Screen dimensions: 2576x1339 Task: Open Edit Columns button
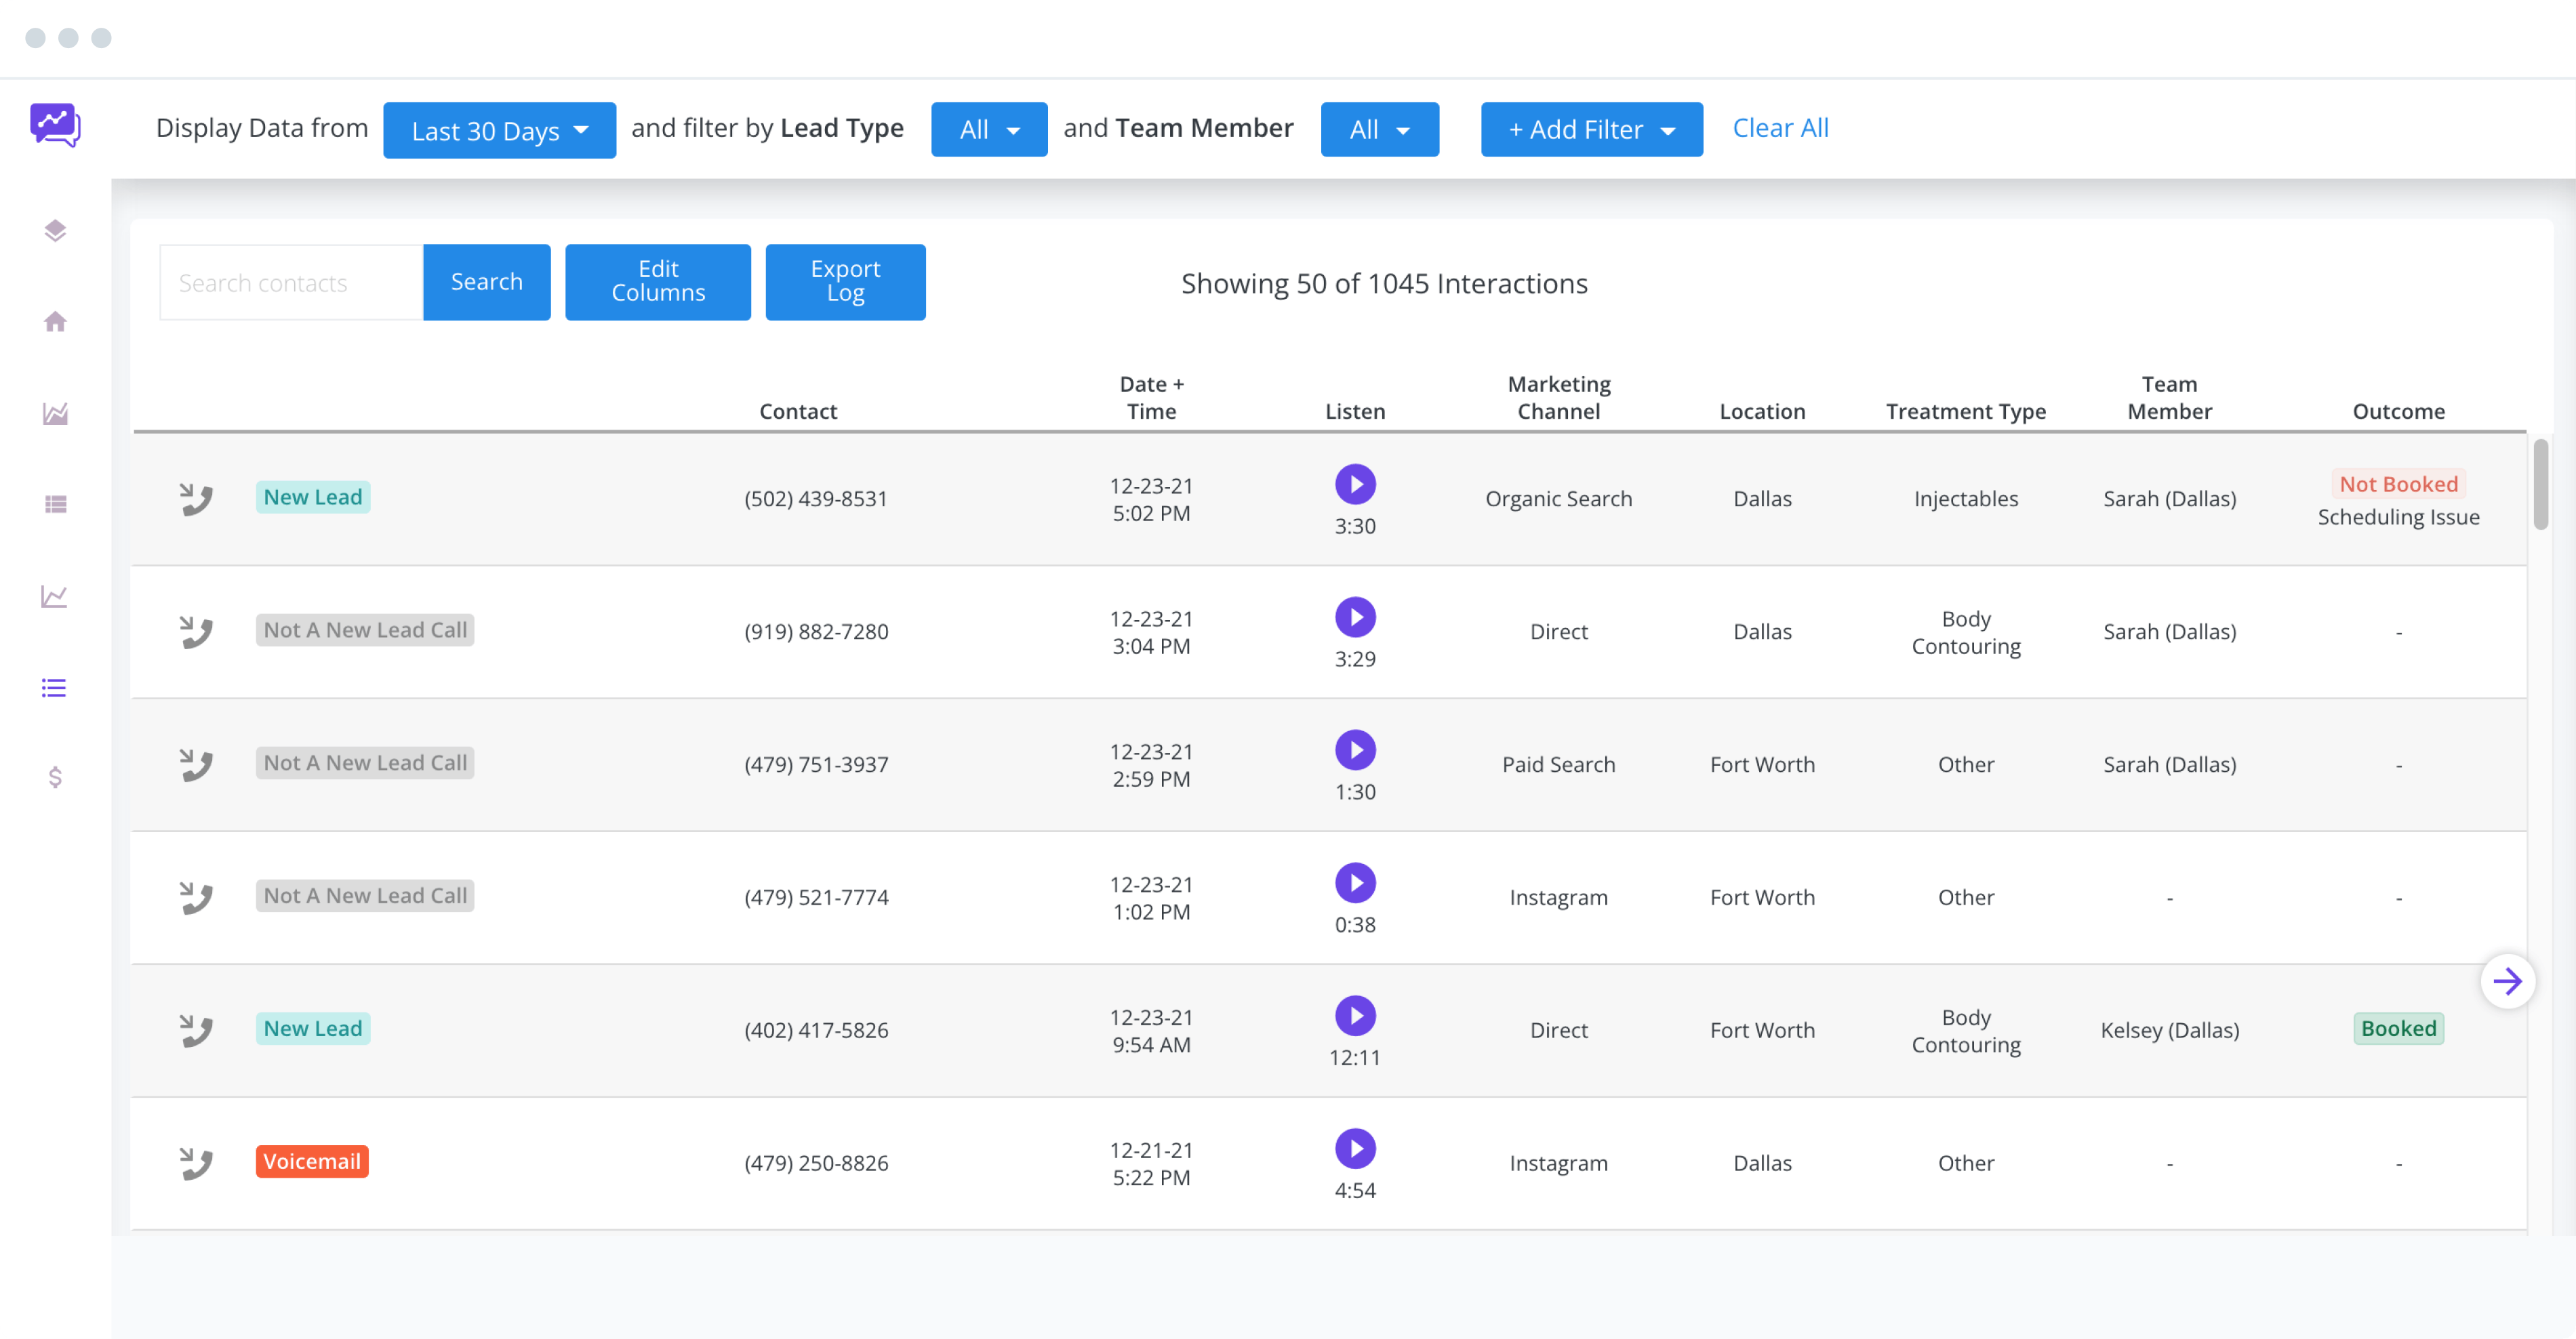[x=657, y=282]
